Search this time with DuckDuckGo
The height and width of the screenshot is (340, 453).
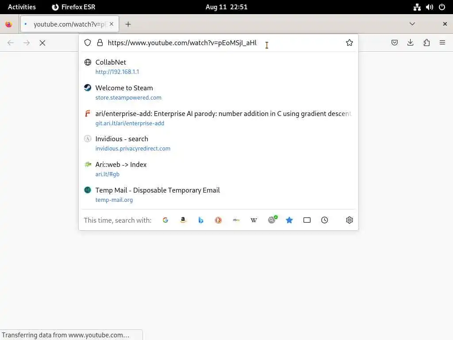click(x=219, y=220)
